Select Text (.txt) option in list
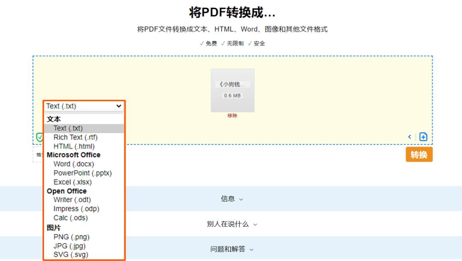Screen dimensions: 462x261 (68, 128)
